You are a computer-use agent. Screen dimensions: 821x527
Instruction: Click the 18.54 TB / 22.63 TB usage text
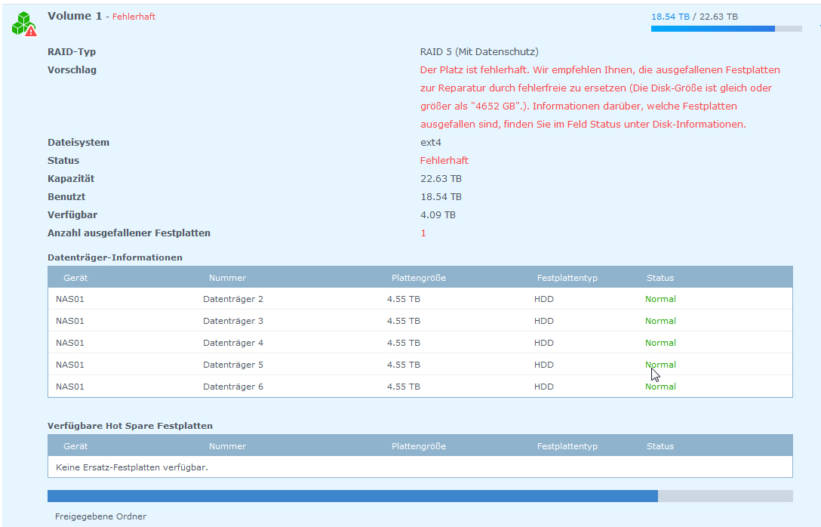tap(694, 16)
